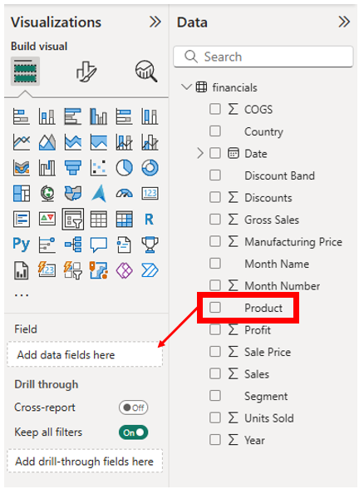
Task: Check the Segment field checkbox
Action: (x=215, y=396)
